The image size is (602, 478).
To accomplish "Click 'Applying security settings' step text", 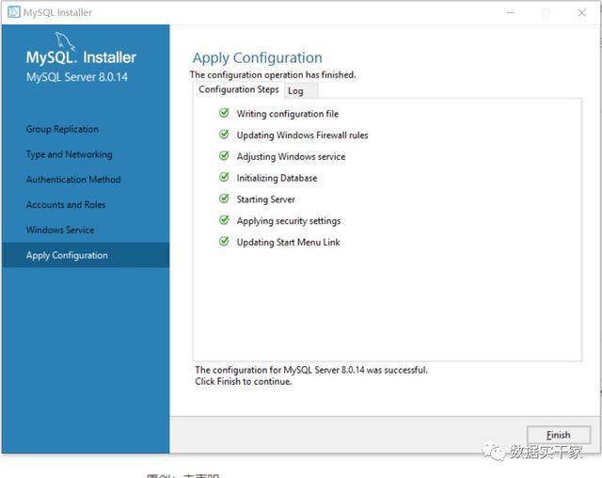I will [289, 221].
